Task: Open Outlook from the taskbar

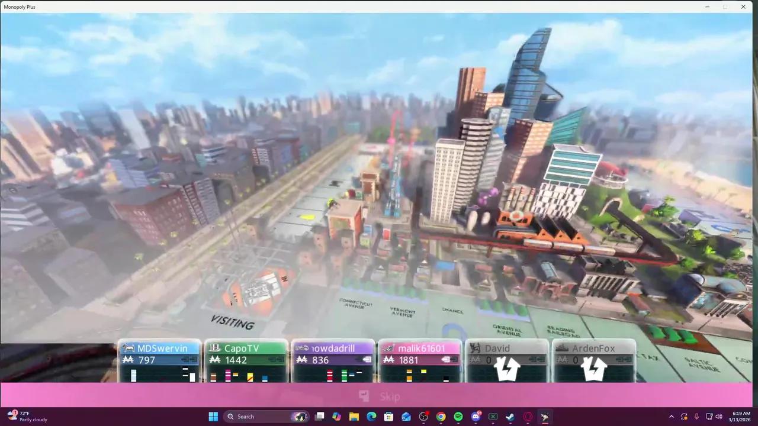Action: click(406, 417)
